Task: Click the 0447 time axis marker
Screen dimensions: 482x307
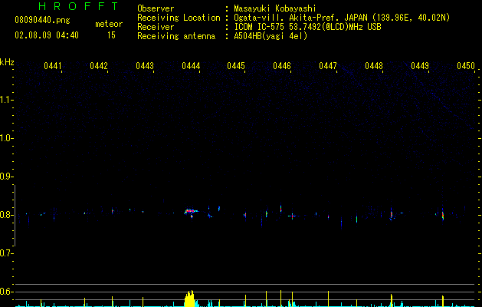Action: (x=328, y=66)
